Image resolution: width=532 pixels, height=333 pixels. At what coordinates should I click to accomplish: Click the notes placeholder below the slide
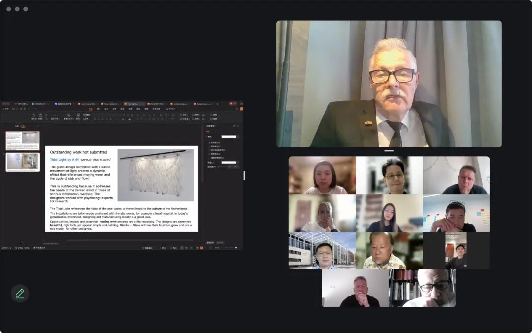click(51, 244)
